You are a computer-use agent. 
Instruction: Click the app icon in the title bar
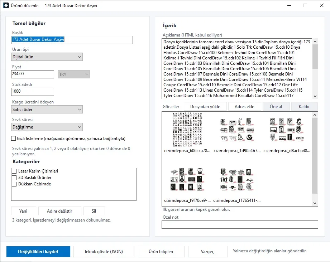6,5
